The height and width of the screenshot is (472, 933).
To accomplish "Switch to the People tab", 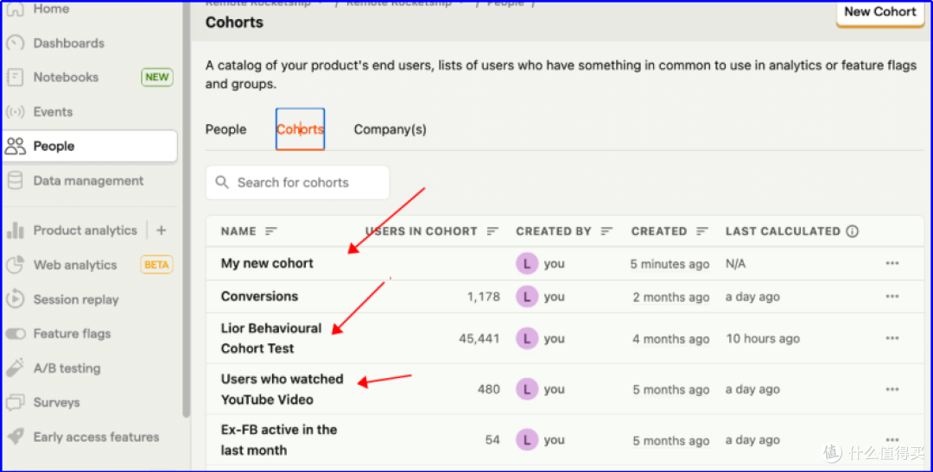I will point(225,129).
